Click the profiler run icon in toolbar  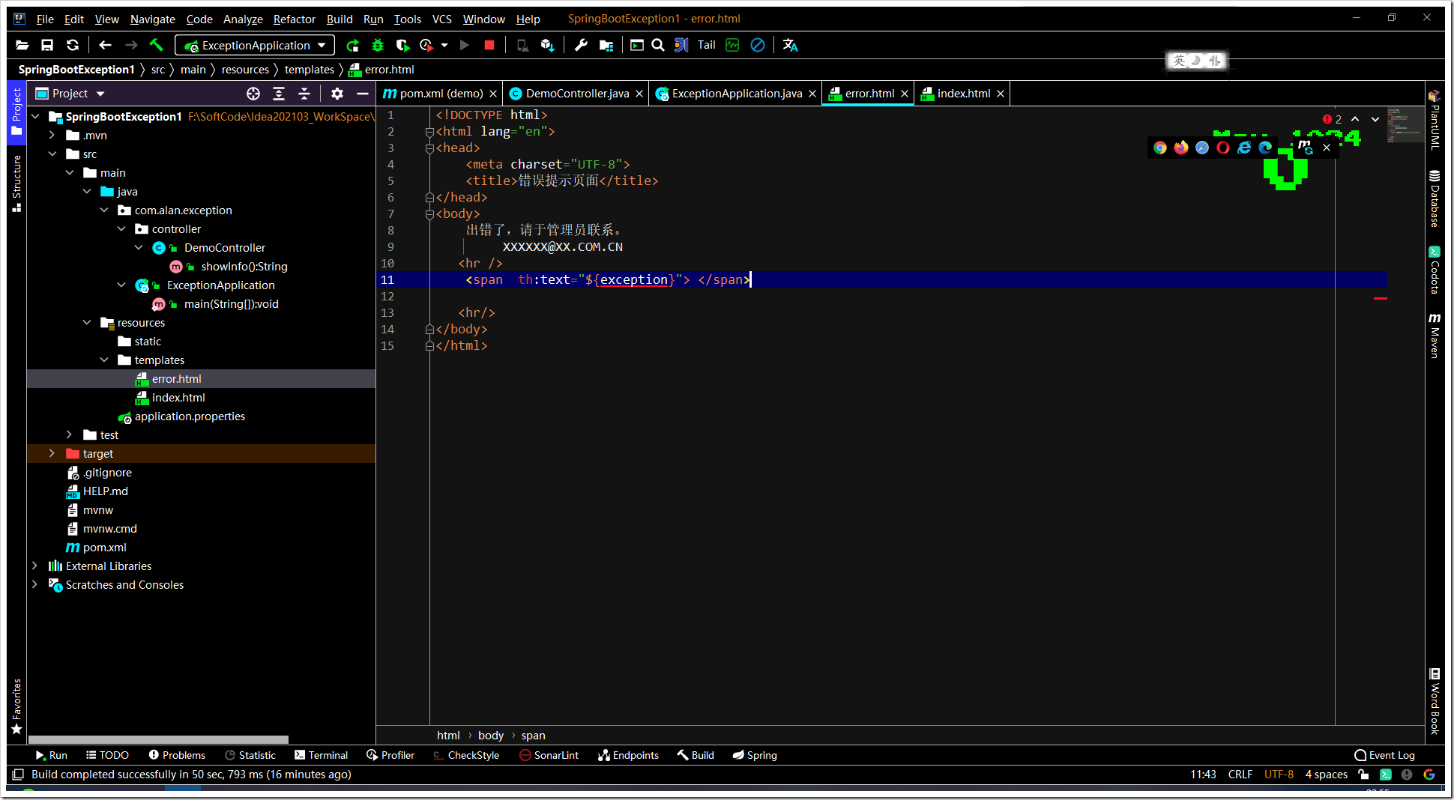426,45
